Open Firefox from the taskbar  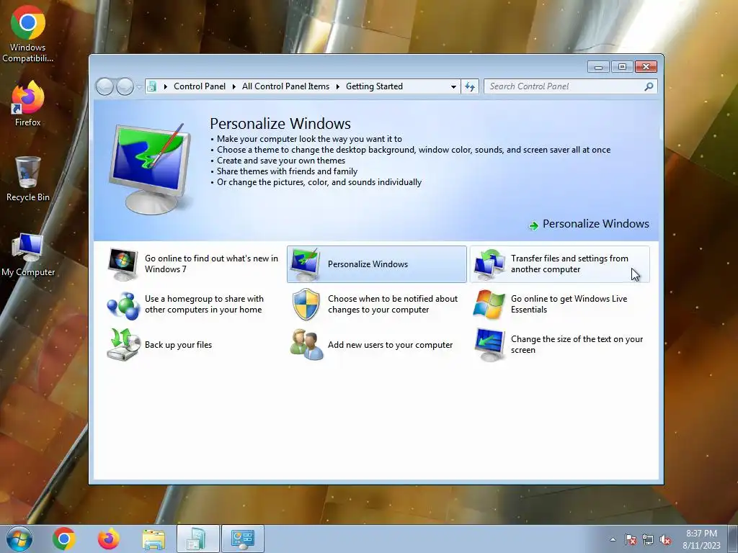[x=109, y=539]
